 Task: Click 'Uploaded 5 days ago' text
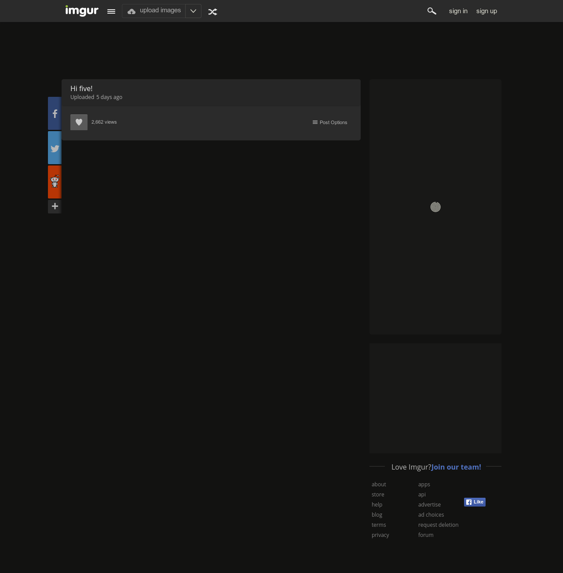click(x=96, y=97)
